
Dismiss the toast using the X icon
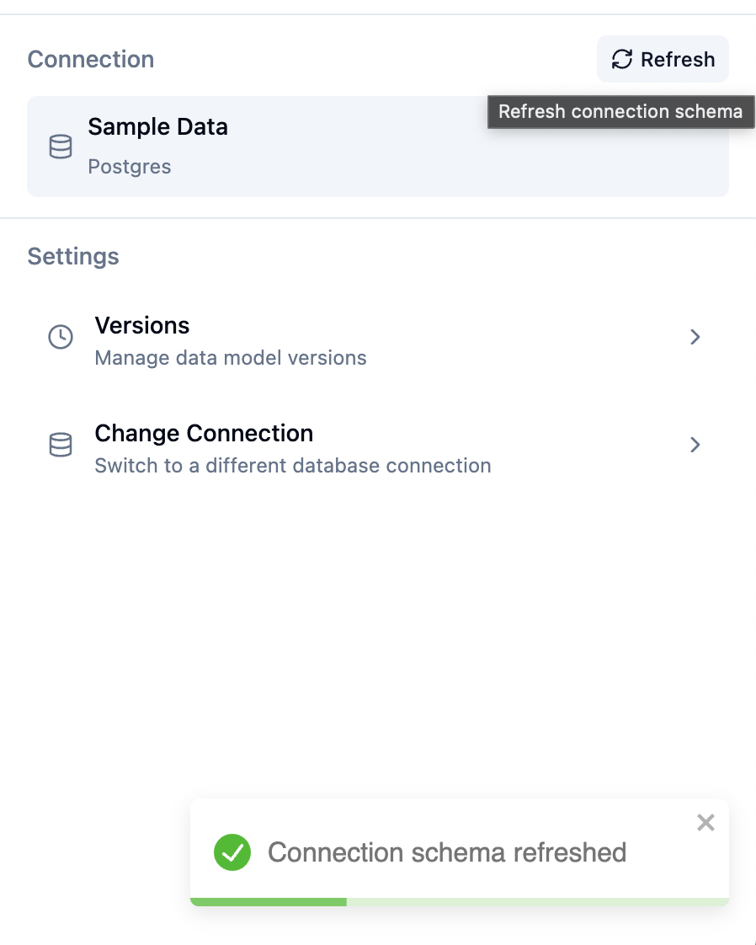705,823
